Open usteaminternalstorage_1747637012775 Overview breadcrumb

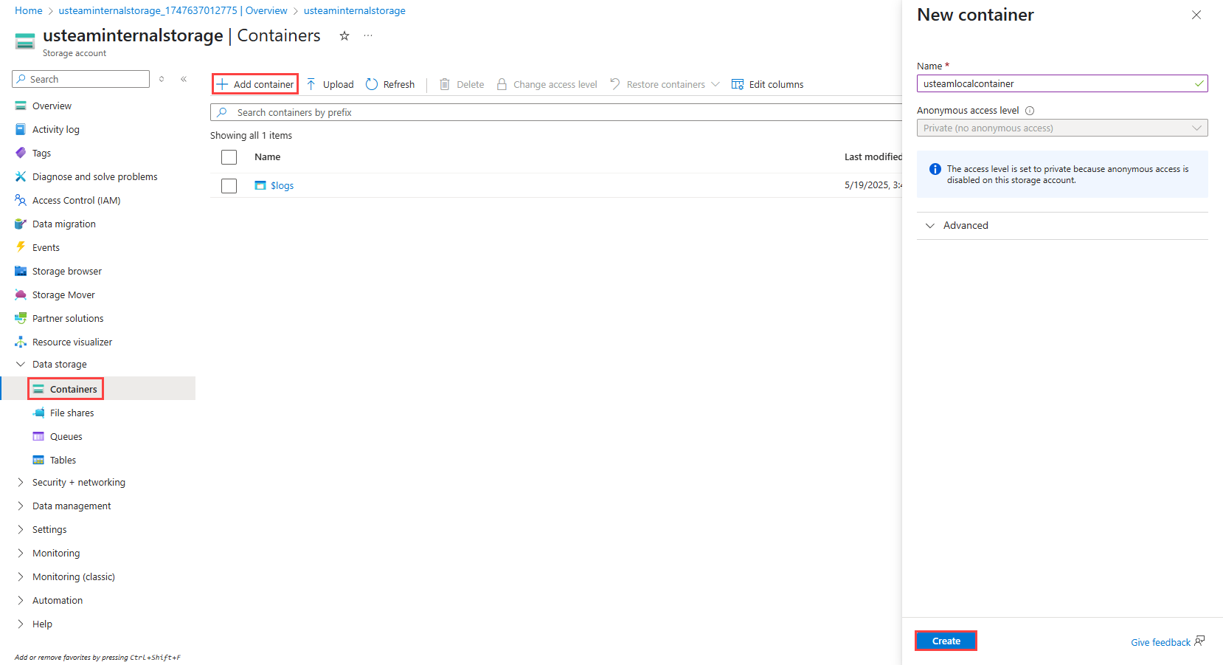pyautogui.click(x=173, y=10)
